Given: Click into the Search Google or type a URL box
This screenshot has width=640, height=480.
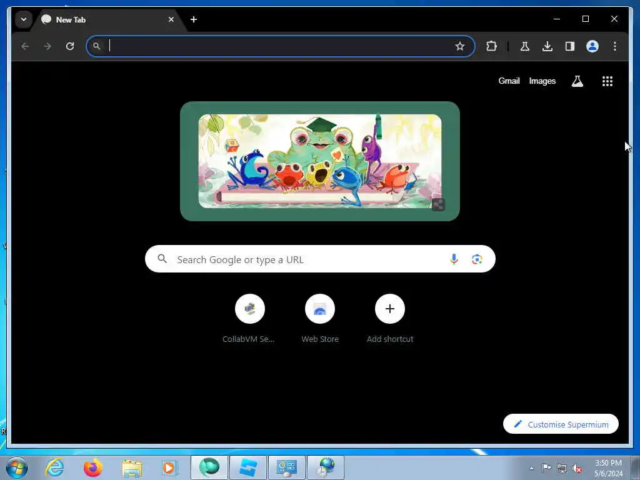Looking at the screenshot, I should click(320, 259).
